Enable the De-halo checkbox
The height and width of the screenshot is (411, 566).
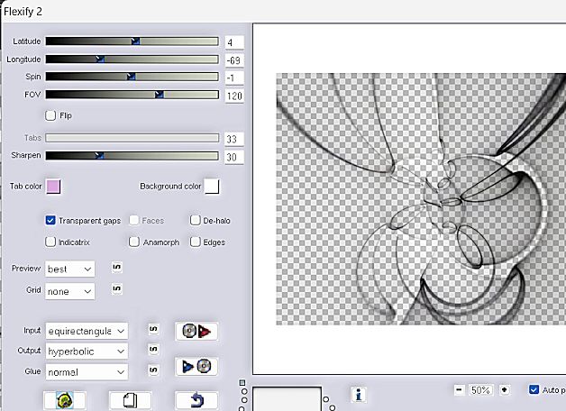(196, 220)
